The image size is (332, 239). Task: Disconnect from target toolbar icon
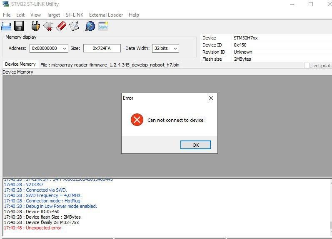[x=48, y=26]
